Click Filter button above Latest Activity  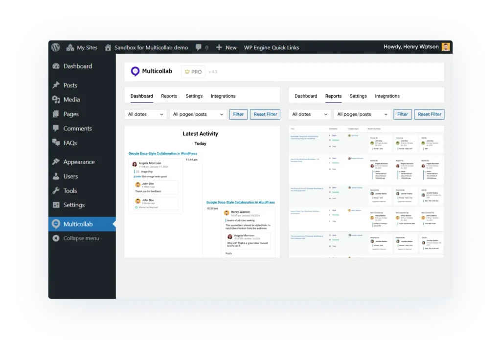[x=238, y=114]
